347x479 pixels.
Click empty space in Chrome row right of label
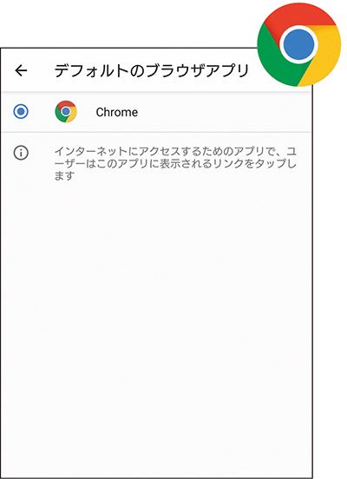223,112
